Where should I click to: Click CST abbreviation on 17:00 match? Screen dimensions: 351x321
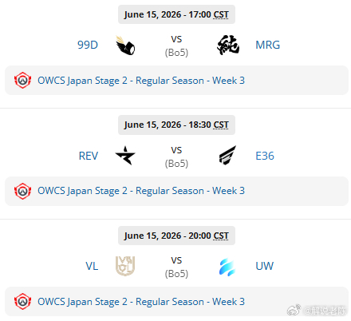pyautogui.click(x=221, y=14)
